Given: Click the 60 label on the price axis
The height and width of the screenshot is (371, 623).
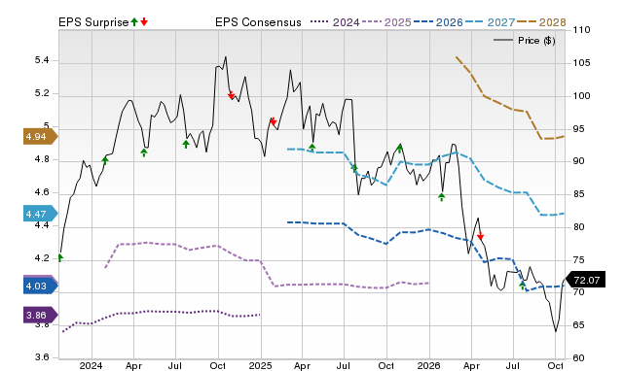Looking at the screenshot, I should (x=578, y=358).
